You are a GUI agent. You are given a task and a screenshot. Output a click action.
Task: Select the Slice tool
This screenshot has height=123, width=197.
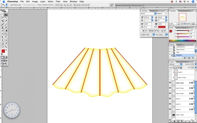[x=6, y=21]
